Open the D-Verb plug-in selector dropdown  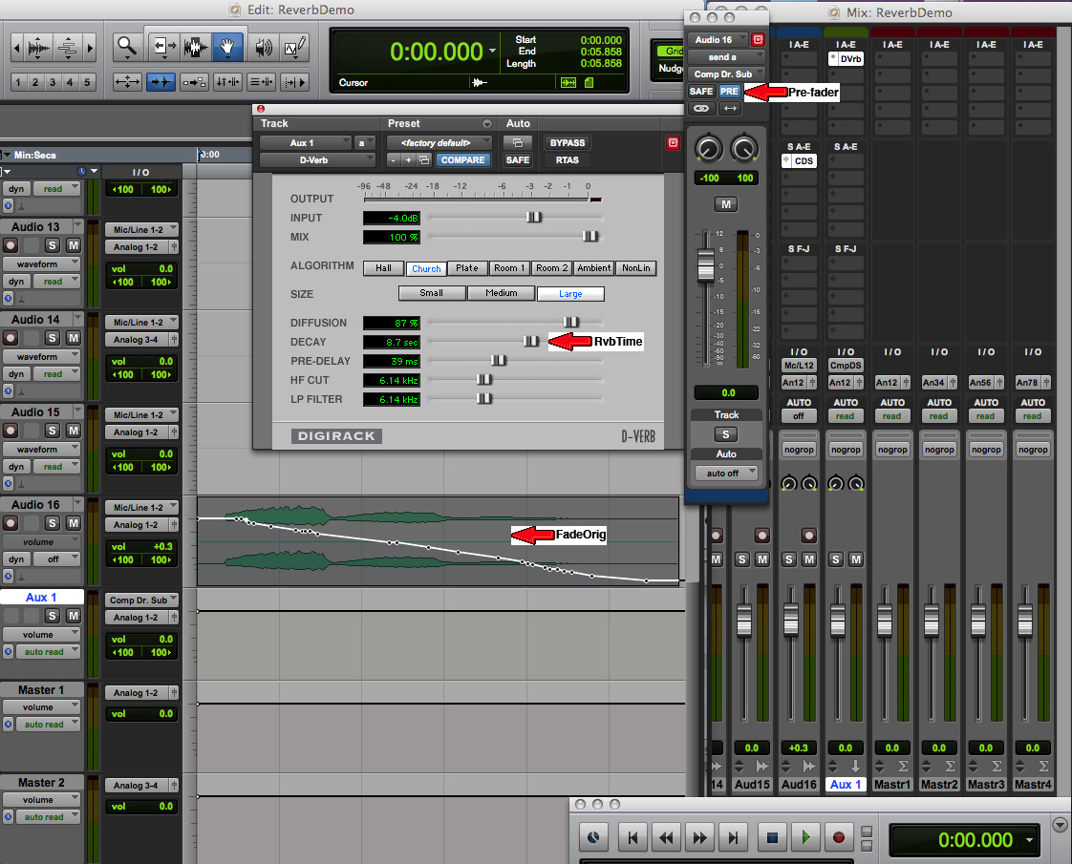click(x=314, y=160)
